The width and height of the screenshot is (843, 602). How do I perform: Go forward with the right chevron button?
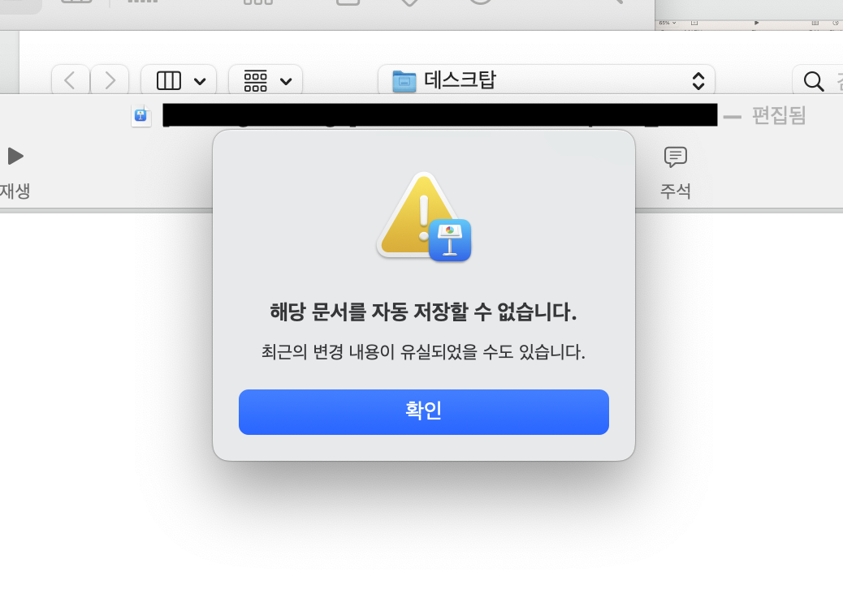click(x=110, y=80)
